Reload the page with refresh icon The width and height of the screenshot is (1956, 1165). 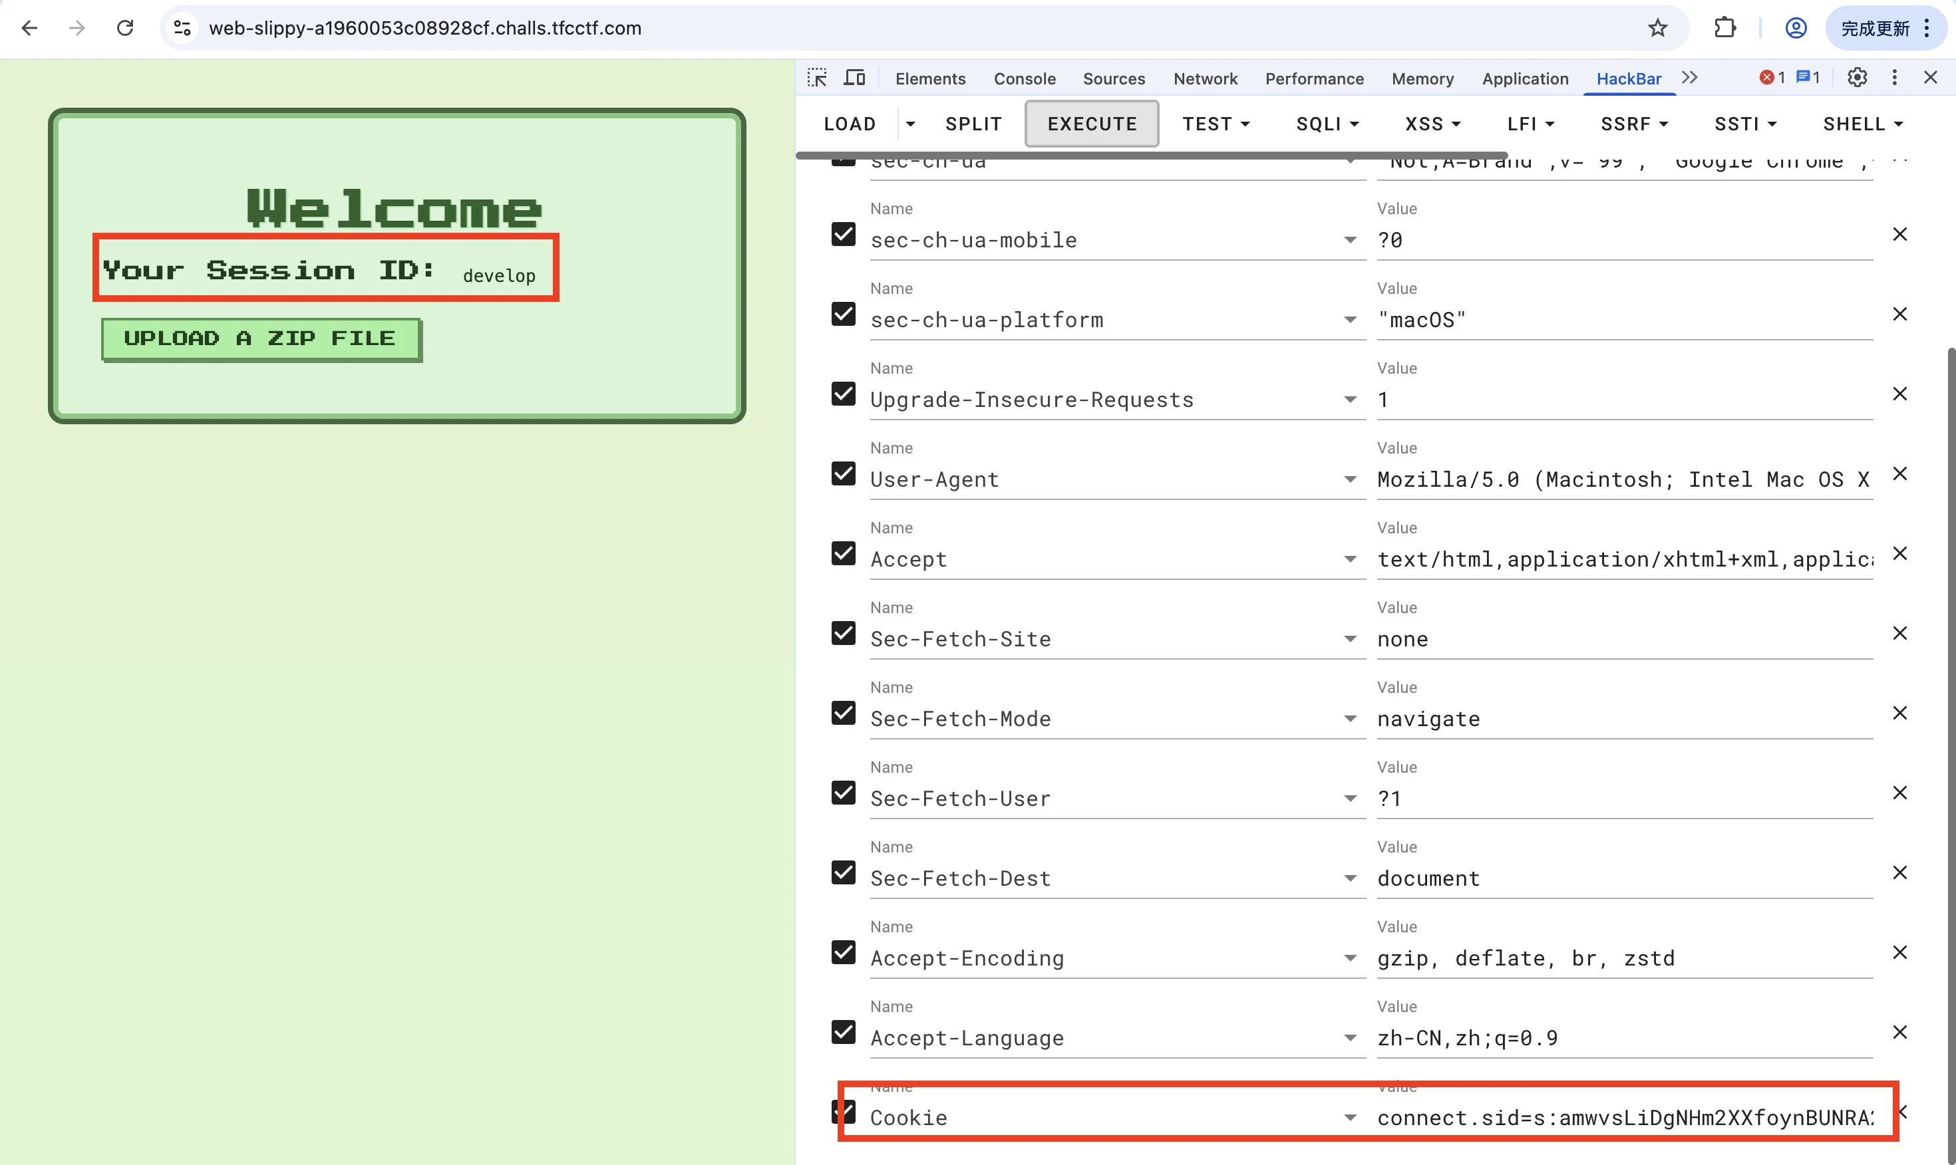(125, 29)
